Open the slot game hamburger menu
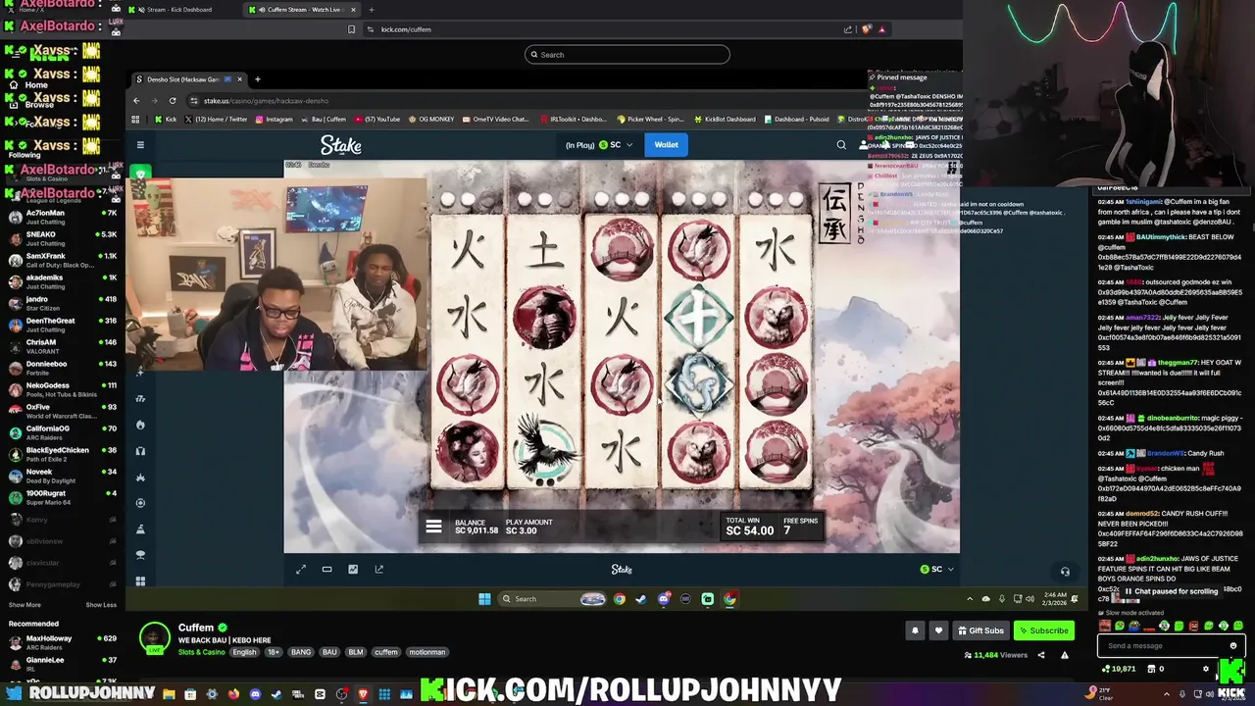The image size is (1255, 706). (433, 527)
